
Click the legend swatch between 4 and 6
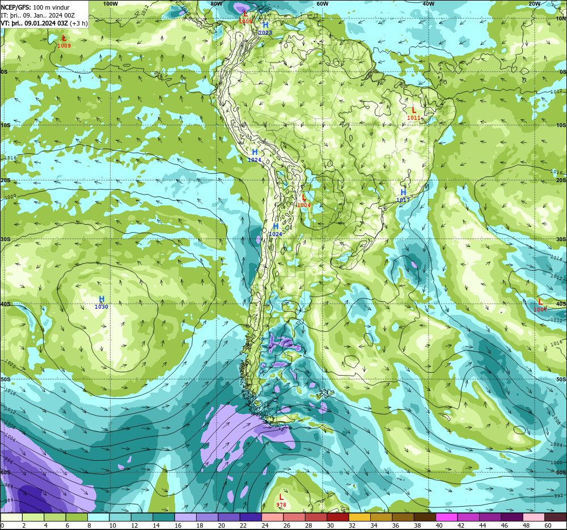coord(55,517)
